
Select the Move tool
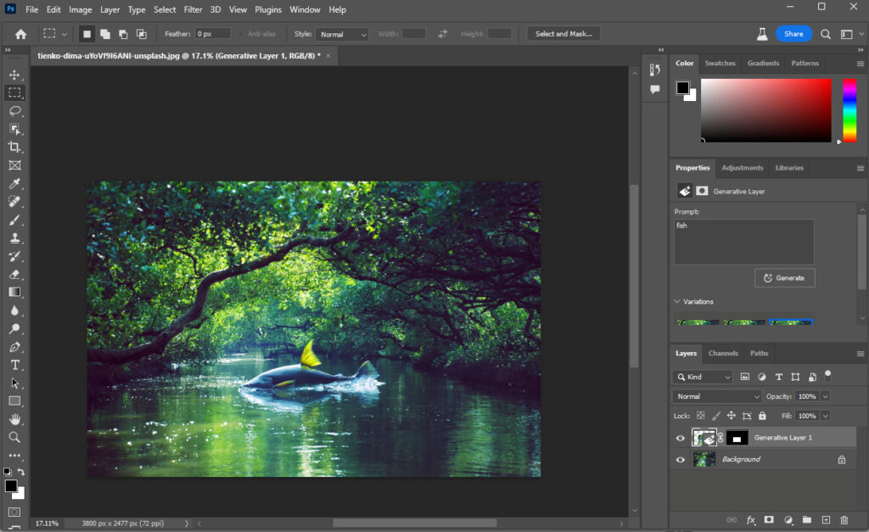pyautogui.click(x=14, y=74)
